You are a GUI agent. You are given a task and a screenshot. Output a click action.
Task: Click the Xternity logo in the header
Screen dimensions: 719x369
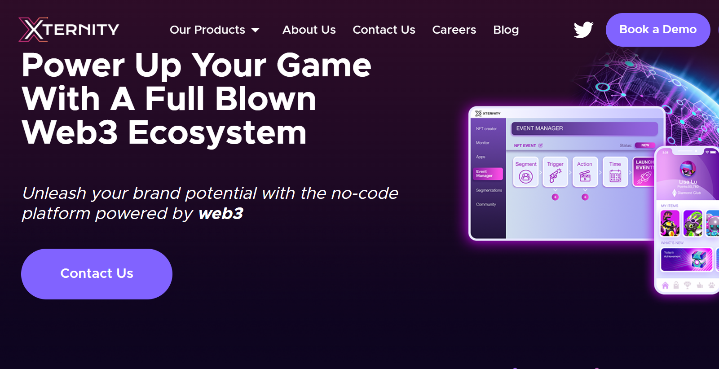[x=69, y=30]
